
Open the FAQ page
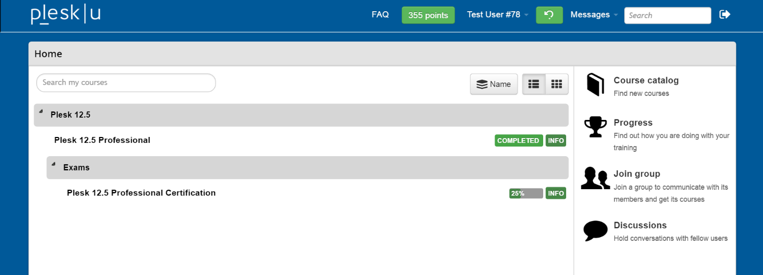[380, 14]
